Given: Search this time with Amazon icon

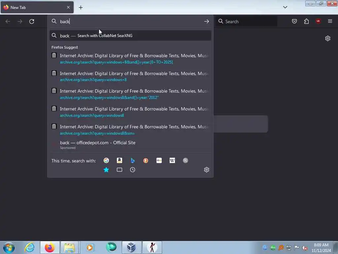Looking at the screenshot, I should [119, 160].
